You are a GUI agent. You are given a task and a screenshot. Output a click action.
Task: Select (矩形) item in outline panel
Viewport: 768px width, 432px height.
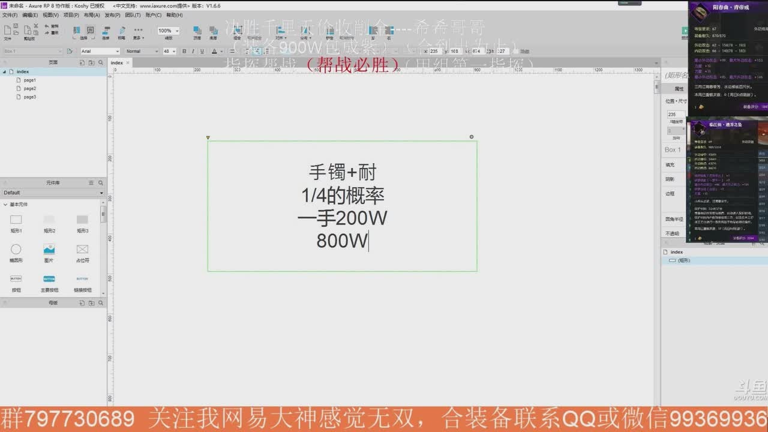(x=684, y=260)
